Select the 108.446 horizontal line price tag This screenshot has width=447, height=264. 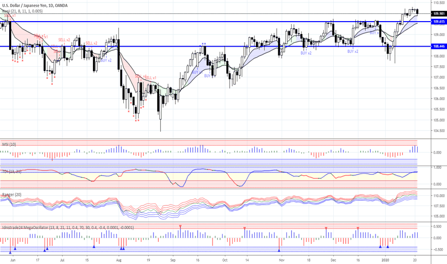(x=438, y=47)
